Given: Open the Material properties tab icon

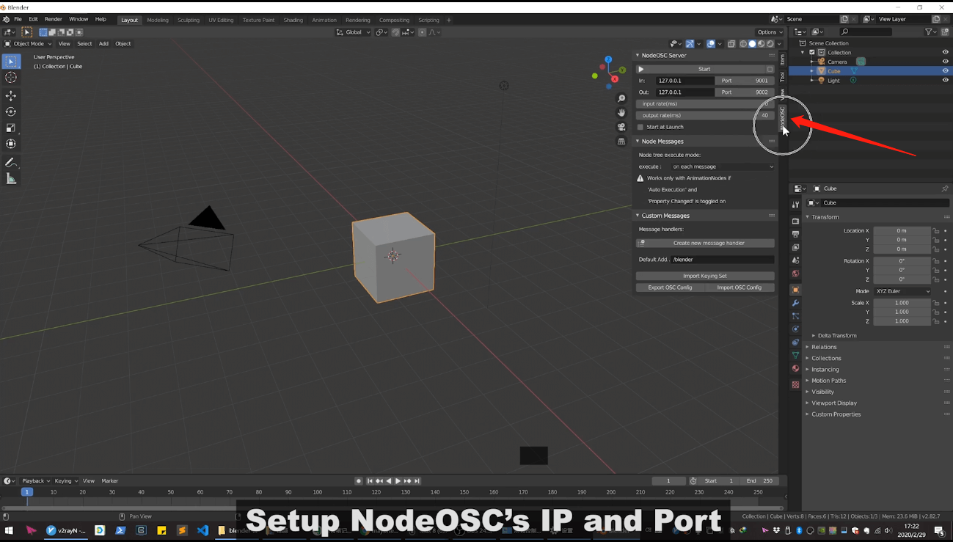Looking at the screenshot, I should (795, 369).
